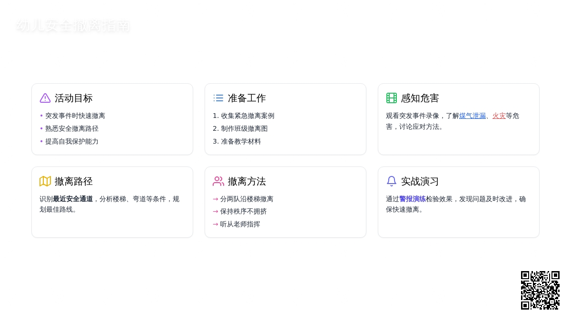Click the 提高自我保护能力 bullet item

click(72, 141)
